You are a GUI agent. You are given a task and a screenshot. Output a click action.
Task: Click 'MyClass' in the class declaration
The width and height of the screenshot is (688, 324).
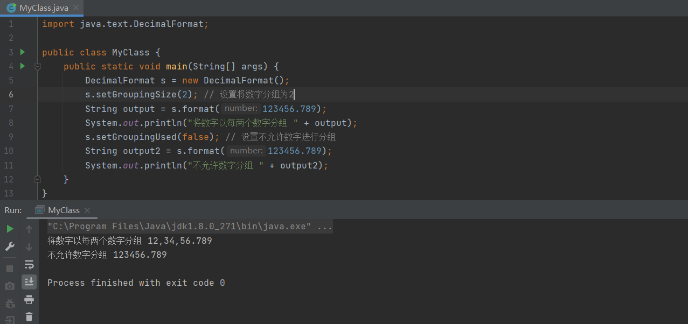[x=130, y=52]
